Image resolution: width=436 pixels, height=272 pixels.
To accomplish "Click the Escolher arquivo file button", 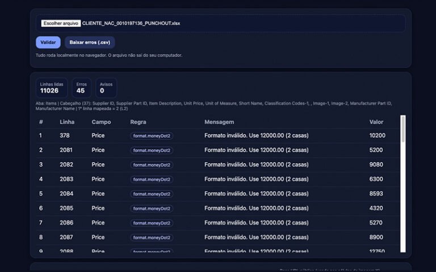I will coord(61,23).
